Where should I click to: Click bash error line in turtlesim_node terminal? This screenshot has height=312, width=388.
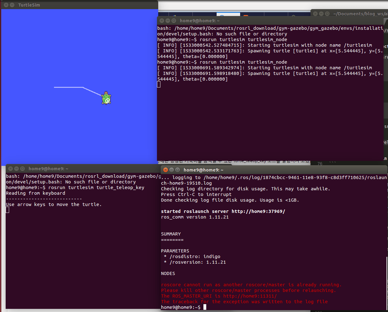pos(270,31)
